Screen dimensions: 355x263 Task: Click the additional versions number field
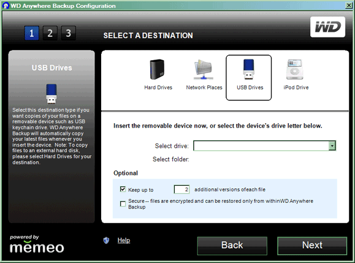[x=181, y=189]
